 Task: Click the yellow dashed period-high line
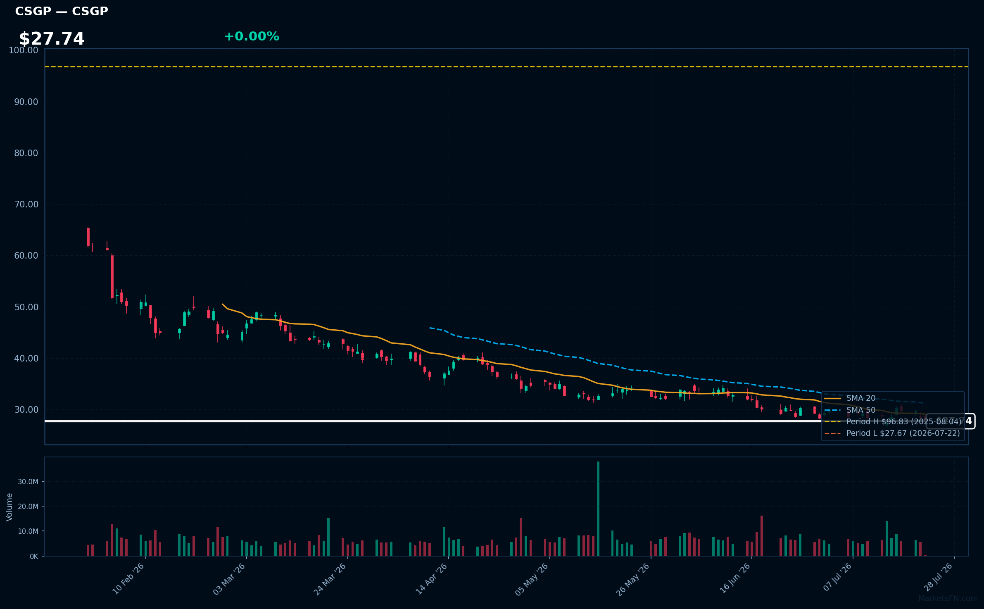click(x=506, y=67)
